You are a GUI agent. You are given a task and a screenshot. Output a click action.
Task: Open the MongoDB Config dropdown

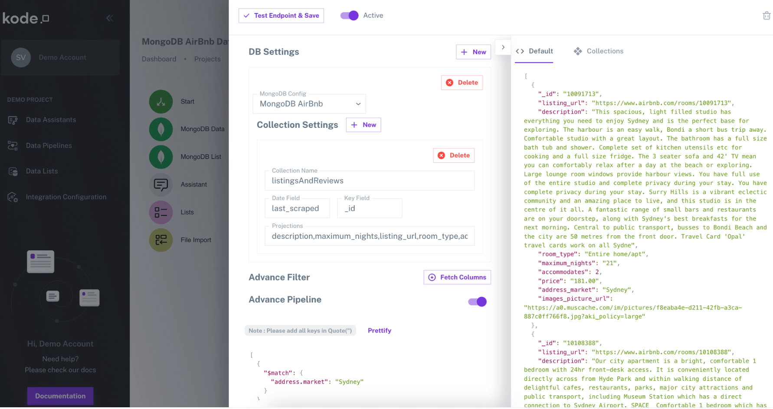click(309, 104)
